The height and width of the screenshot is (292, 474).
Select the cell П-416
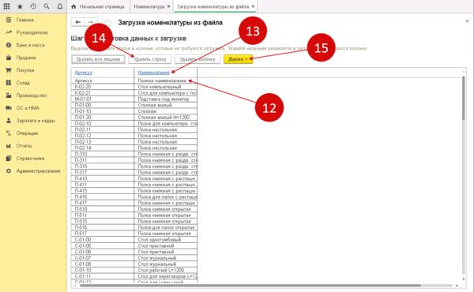click(x=103, y=197)
